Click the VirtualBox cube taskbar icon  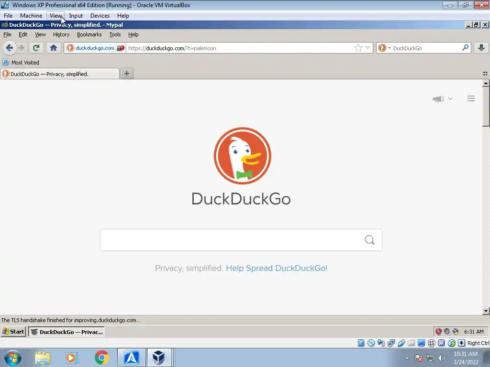click(159, 357)
